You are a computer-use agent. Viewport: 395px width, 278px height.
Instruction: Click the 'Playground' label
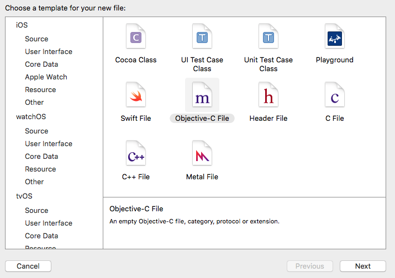335,60
